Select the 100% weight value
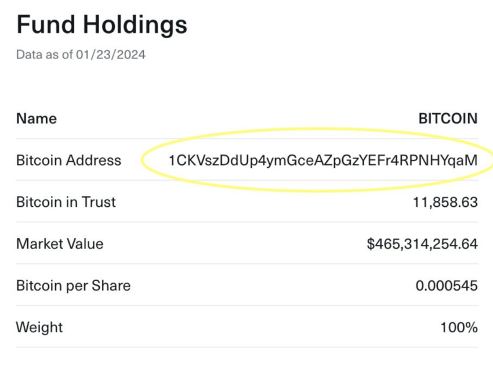 pyautogui.click(x=459, y=327)
